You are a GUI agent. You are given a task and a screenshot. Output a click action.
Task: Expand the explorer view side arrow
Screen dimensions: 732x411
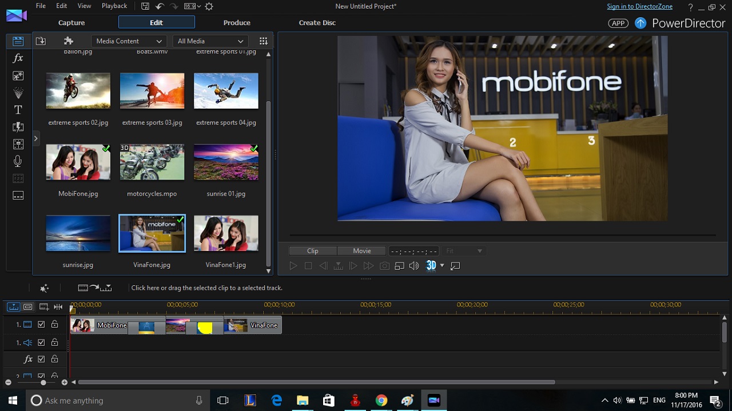[35, 138]
